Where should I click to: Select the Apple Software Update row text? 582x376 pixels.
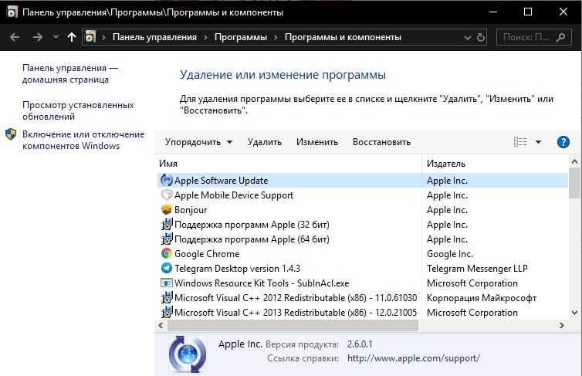click(222, 181)
